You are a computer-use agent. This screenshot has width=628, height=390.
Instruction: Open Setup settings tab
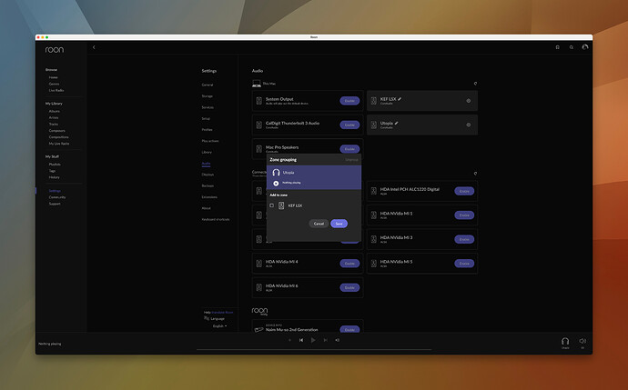point(206,118)
